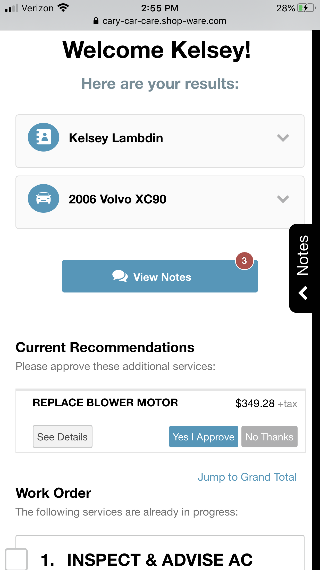The image size is (320, 570).
Task: Check the Inspect & Advise AC checkbox
Action: pyautogui.click(x=16, y=559)
